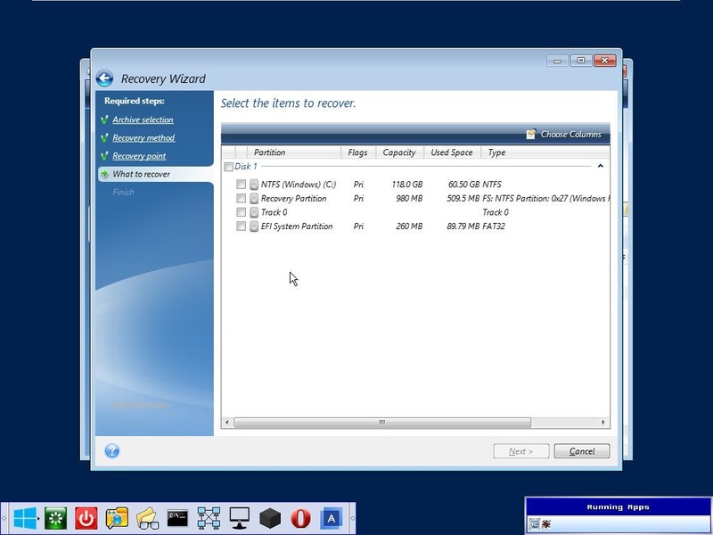Sort by the Capacity column header
The width and height of the screenshot is (713, 535).
click(x=399, y=152)
